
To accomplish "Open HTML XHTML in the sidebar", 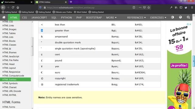I will (x=9, y=95).
